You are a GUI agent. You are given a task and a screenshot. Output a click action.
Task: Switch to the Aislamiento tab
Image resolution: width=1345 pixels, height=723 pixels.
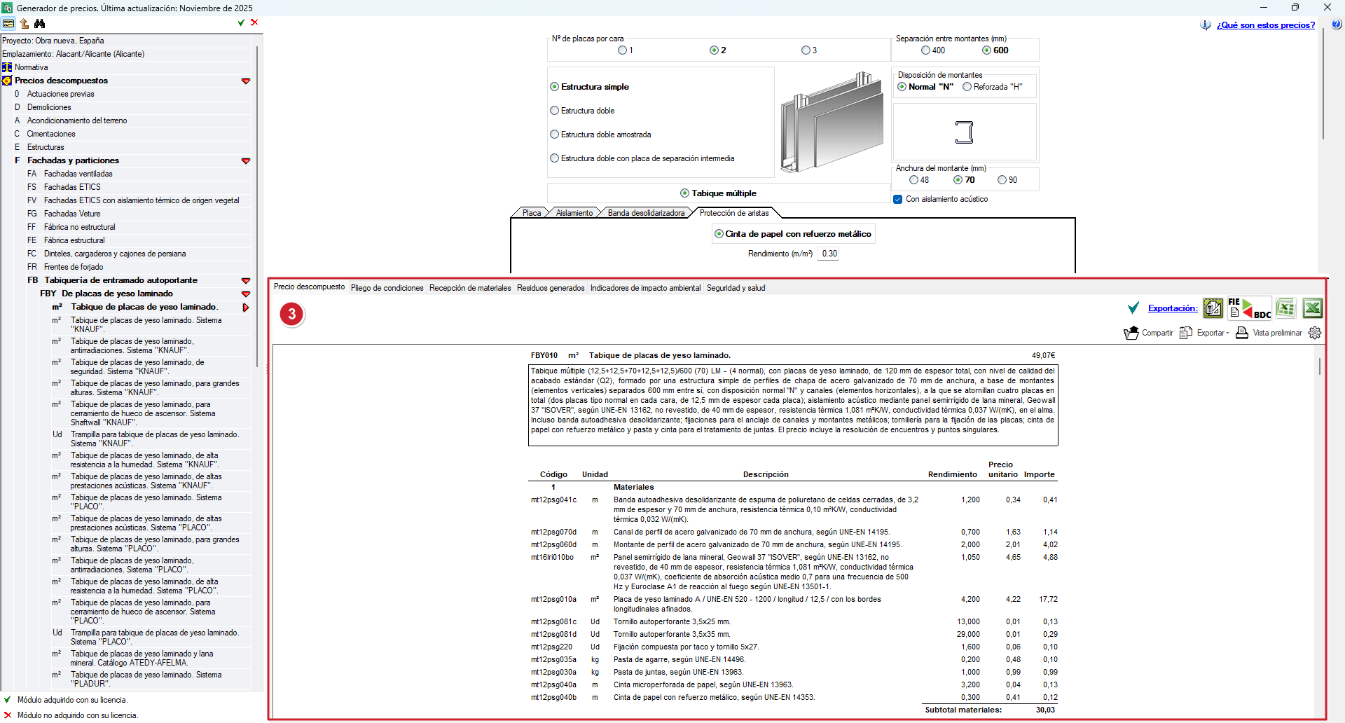point(574,213)
